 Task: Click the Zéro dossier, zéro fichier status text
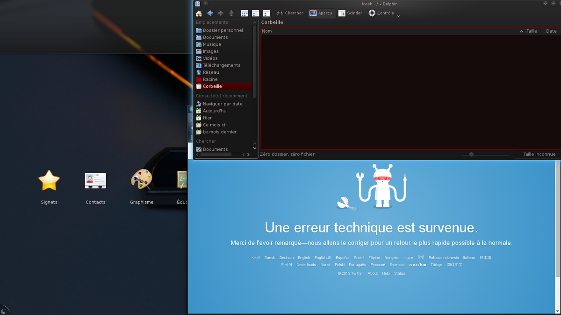coord(288,154)
